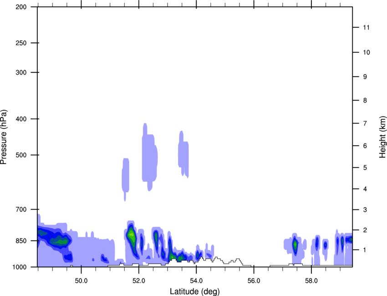The width and height of the screenshot is (387, 296).
Task: Pick the 3 km height label
Action: click(x=365, y=210)
